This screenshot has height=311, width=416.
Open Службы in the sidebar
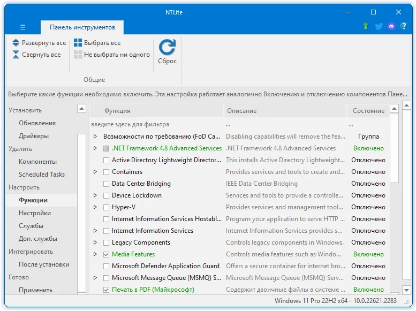tap(31, 226)
